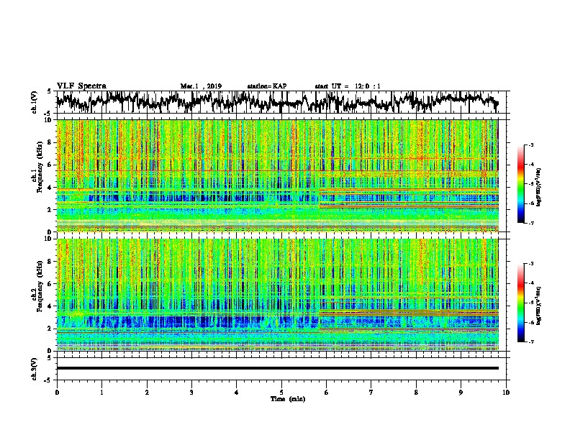Select the "Mar.1 , 2019" date text
This screenshot has height=440, width=570.
pyautogui.click(x=201, y=86)
